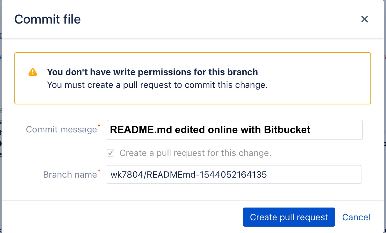Click the branch name input field

pos(234,174)
